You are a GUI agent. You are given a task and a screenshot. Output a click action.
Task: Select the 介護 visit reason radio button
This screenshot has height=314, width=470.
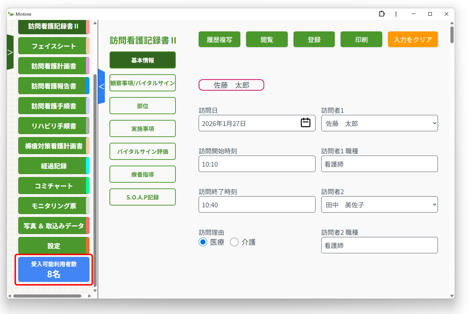[234, 242]
